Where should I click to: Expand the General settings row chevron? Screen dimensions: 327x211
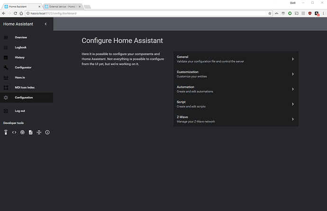(x=293, y=59)
